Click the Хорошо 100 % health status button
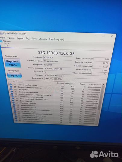Viewport: 122px width, 162px height. (x=12, y=63)
